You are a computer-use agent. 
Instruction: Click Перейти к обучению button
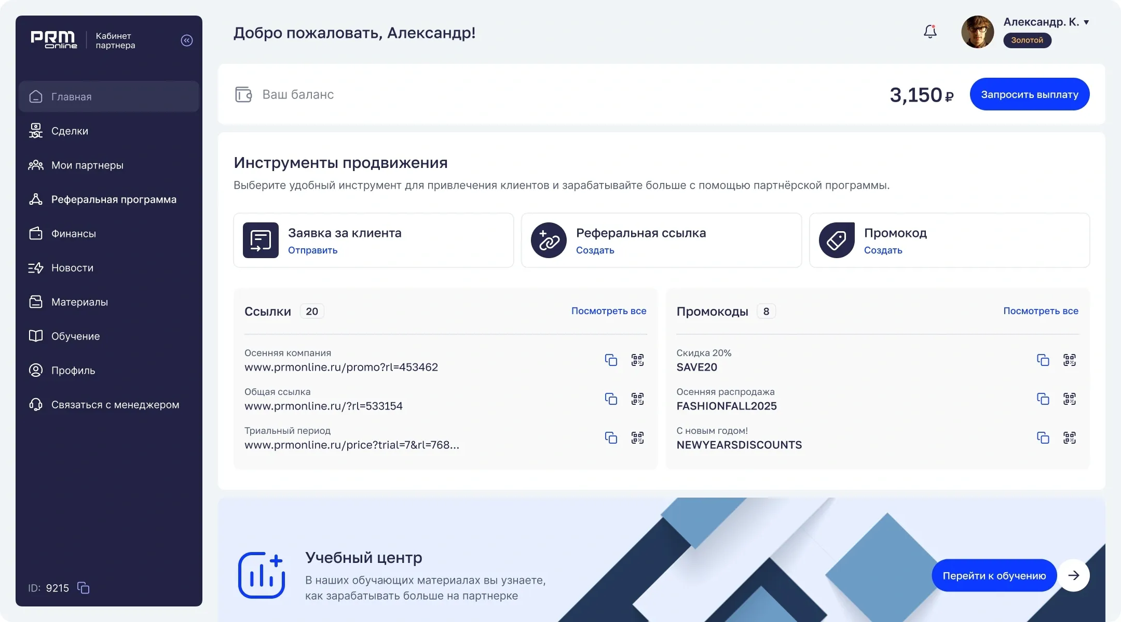click(994, 575)
